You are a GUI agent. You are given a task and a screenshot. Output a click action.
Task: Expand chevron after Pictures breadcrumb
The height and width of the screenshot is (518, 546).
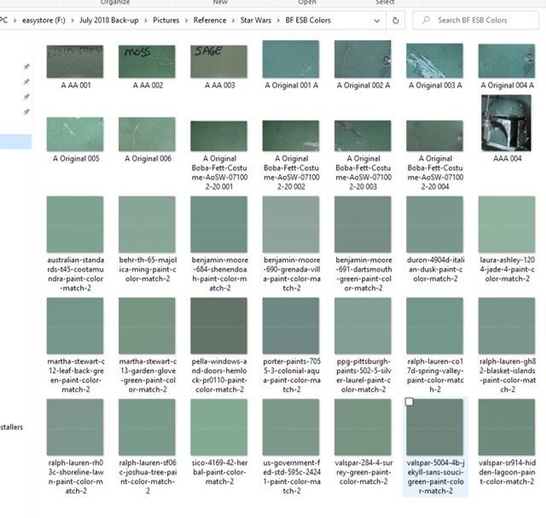(186, 20)
